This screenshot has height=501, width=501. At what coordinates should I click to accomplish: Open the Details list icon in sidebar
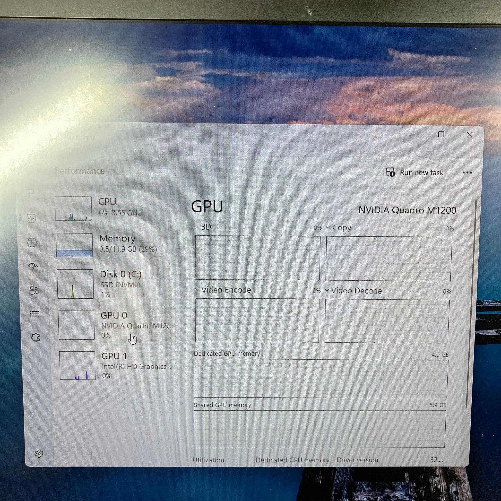tap(34, 314)
